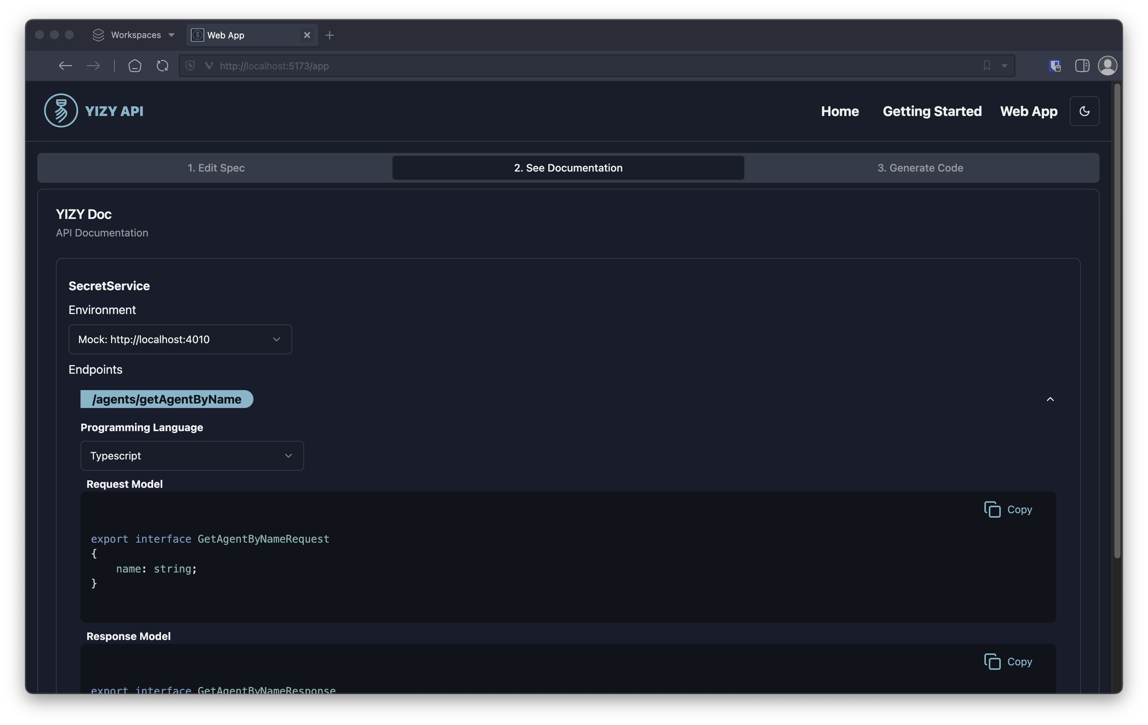This screenshot has width=1148, height=725.
Task: Open the Environment dropdown Mock localhost:4010
Action: click(180, 339)
